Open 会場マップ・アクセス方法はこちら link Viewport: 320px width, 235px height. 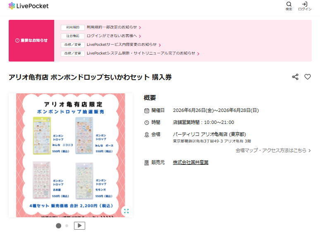(x=273, y=150)
